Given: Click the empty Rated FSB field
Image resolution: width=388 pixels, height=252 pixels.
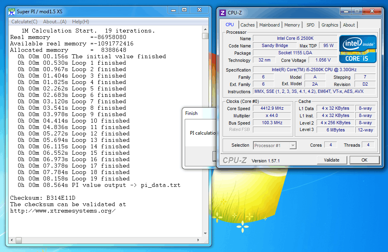Looking at the screenshot, I should (x=272, y=130).
